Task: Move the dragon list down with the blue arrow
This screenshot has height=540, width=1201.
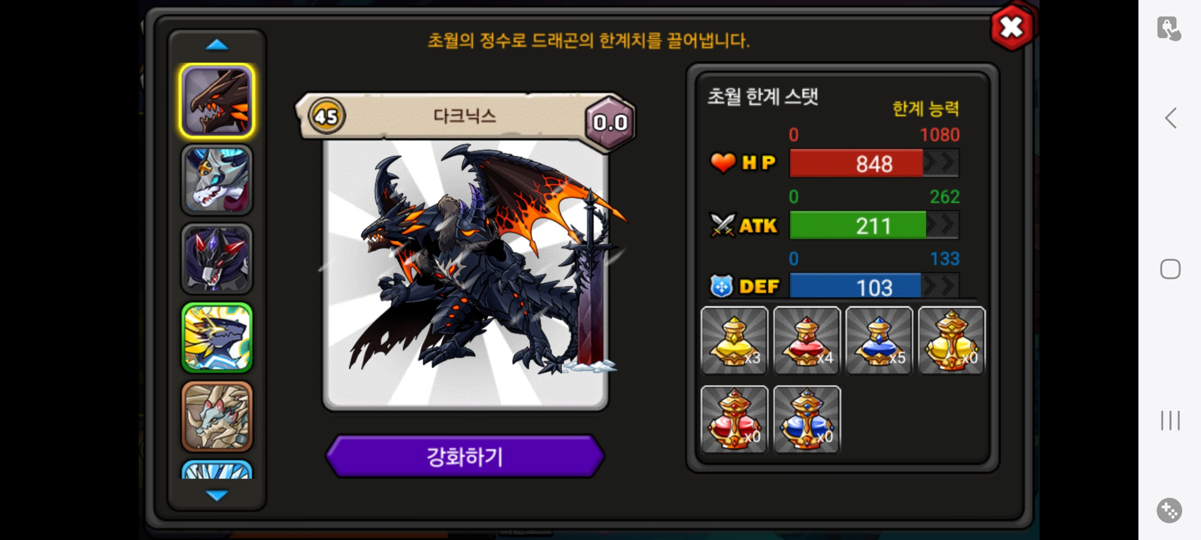Action: (x=217, y=495)
